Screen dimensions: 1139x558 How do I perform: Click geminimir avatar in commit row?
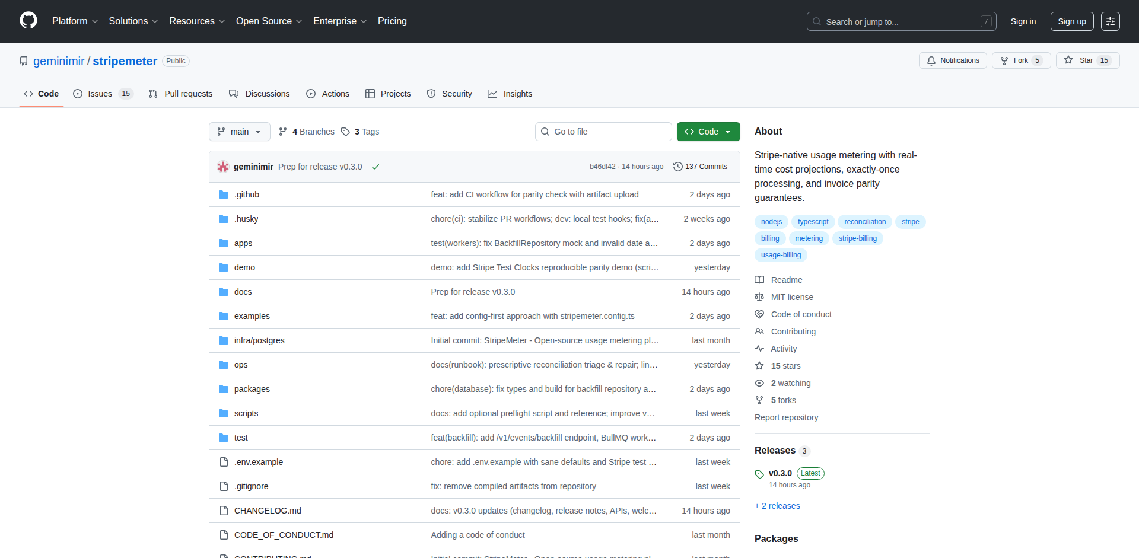point(223,167)
